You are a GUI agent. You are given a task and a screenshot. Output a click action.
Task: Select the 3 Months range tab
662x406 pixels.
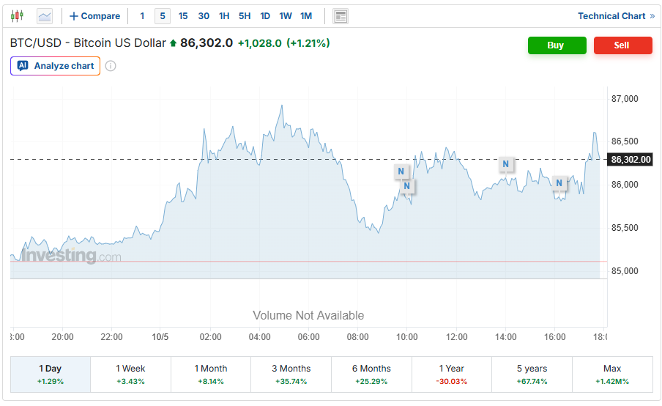291,374
